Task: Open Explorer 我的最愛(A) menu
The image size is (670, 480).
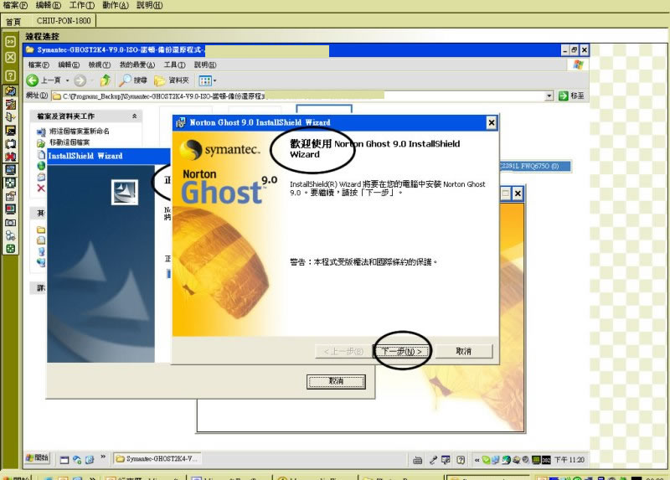Action: (137, 65)
